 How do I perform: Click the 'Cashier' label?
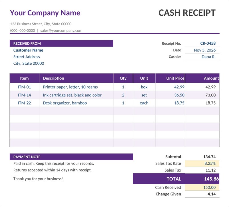[x=175, y=57]
